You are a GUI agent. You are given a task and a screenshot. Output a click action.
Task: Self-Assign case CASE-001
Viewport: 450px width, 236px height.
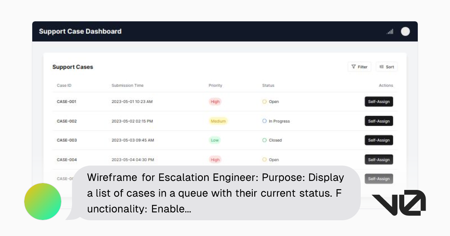click(x=379, y=102)
